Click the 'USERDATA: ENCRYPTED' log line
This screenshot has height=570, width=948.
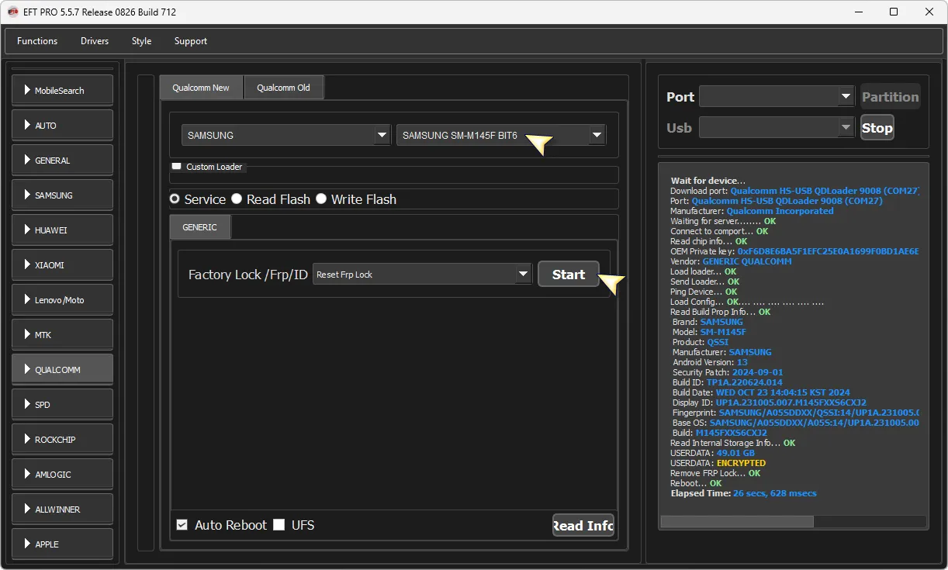[718, 463]
